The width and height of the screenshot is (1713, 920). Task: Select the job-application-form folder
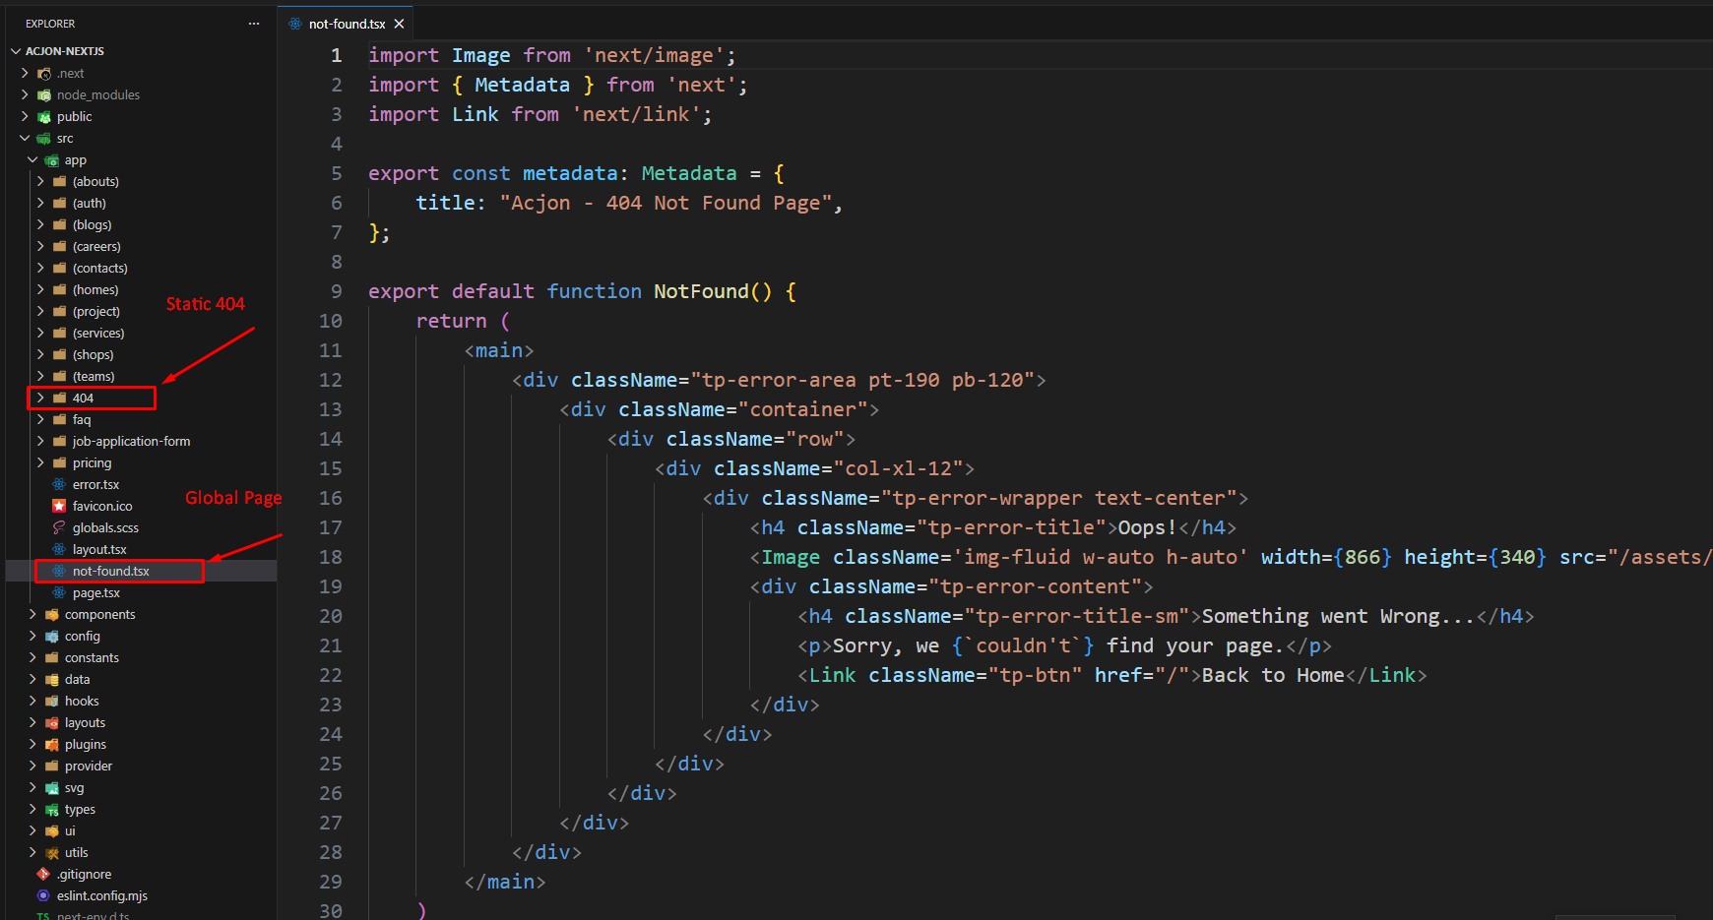pos(131,441)
